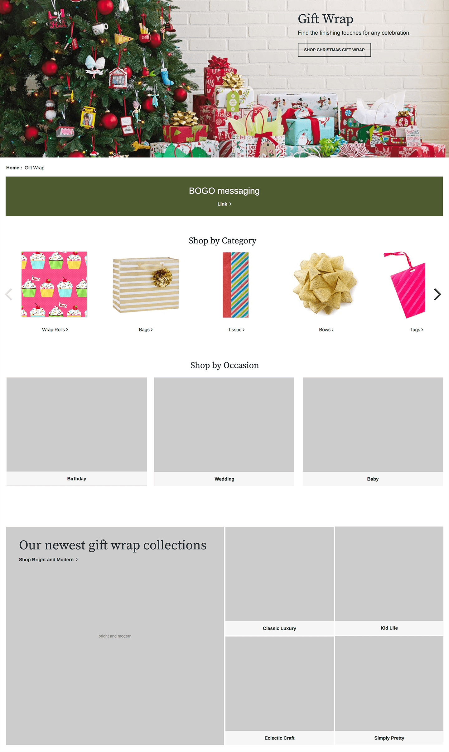The image size is (449, 752).
Task: Choose the striped tissue paper image
Action: [236, 285]
